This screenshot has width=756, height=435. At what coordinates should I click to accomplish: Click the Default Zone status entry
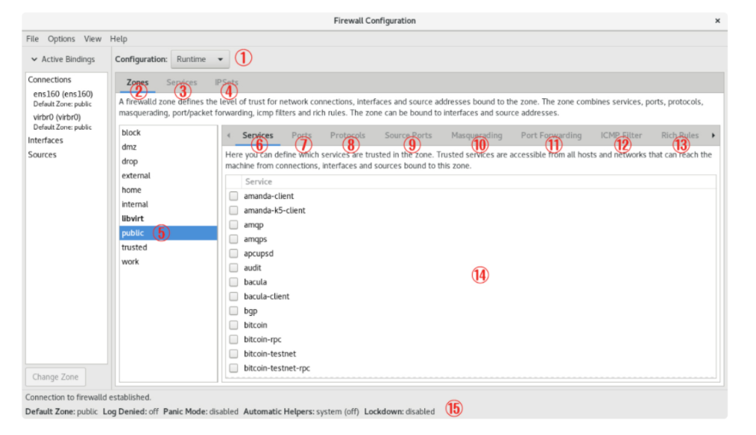(61, 411)
